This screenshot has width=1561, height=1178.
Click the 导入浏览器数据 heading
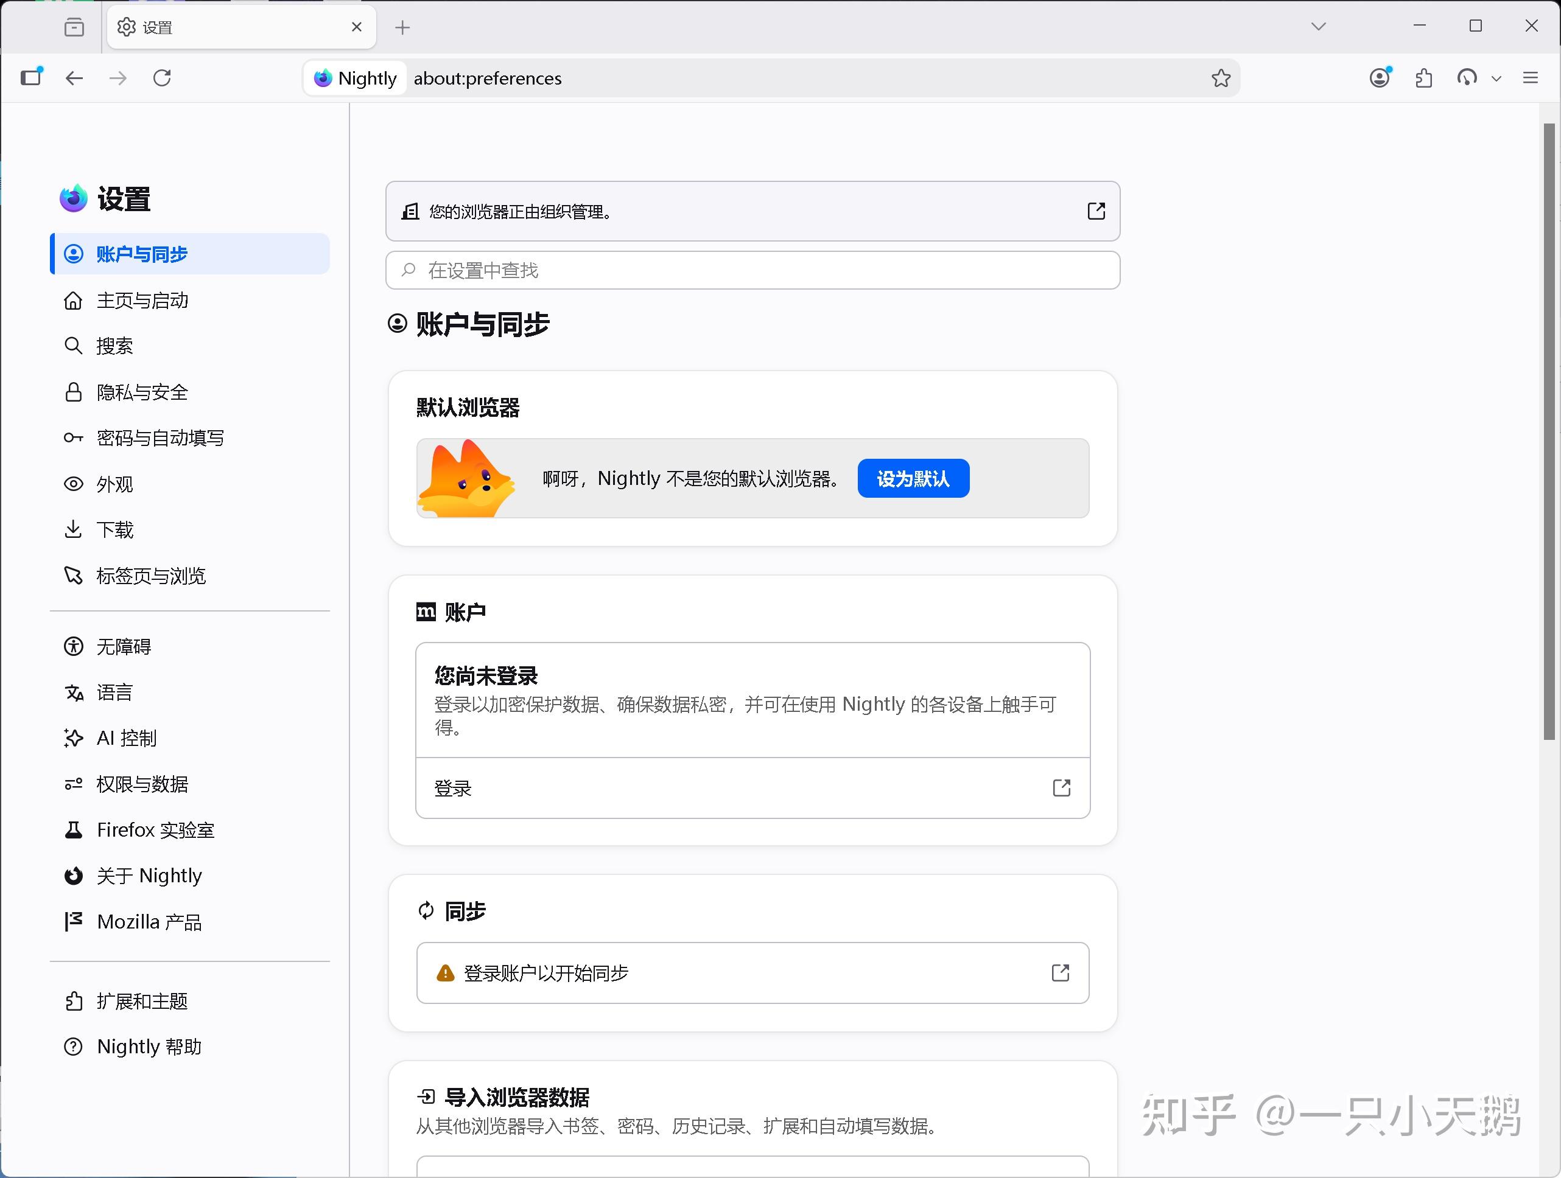click(516, 1097)
